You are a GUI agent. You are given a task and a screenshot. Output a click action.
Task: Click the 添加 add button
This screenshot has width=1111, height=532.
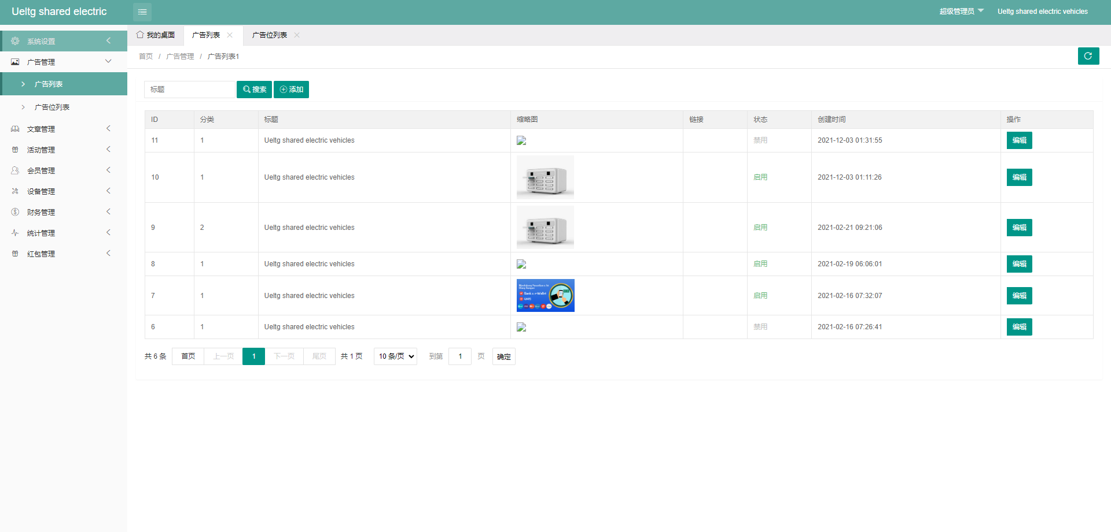291,90
